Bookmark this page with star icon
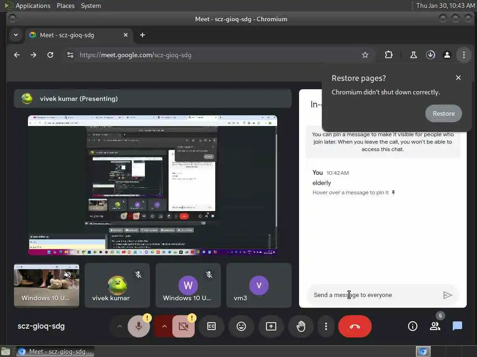Image resolution: width=477 pixels, height=357 pixels. pos(365,55)
